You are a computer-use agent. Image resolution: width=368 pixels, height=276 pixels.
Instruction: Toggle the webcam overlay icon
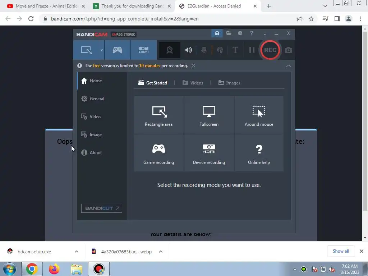tap(170, 50)
